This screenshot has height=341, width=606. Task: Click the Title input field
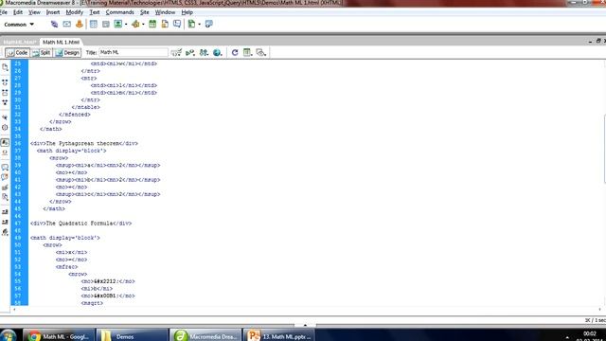point(134,52)
